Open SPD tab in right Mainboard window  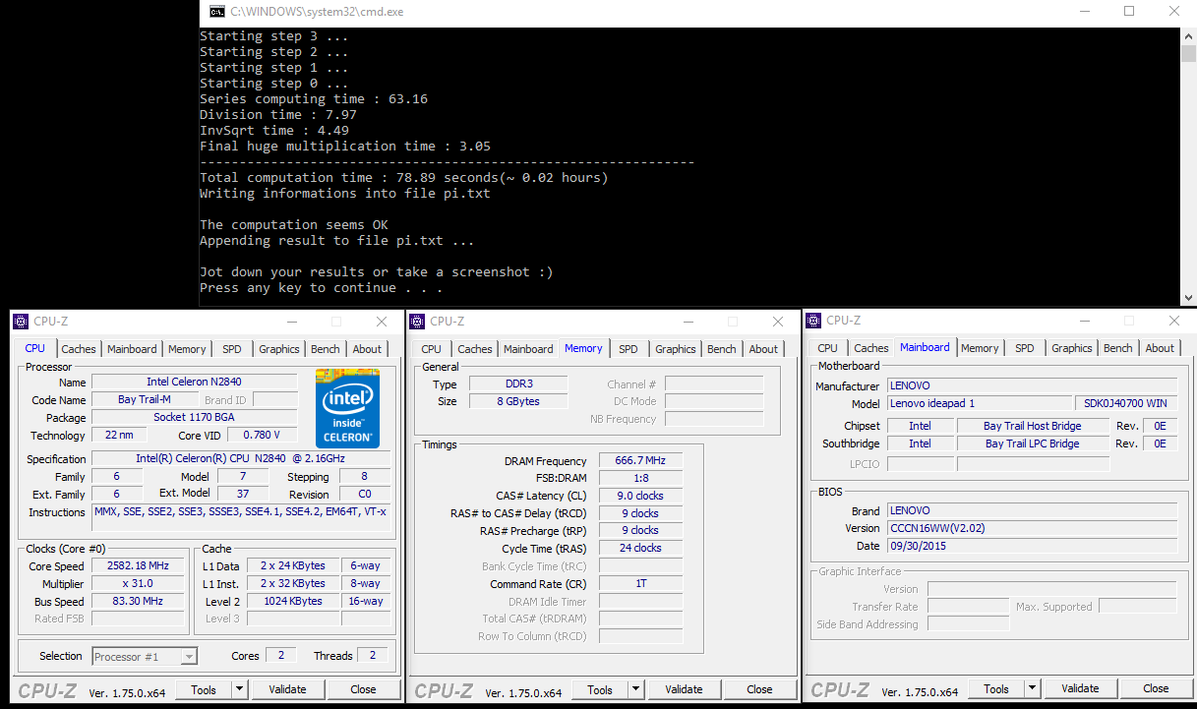(1024, 348)
